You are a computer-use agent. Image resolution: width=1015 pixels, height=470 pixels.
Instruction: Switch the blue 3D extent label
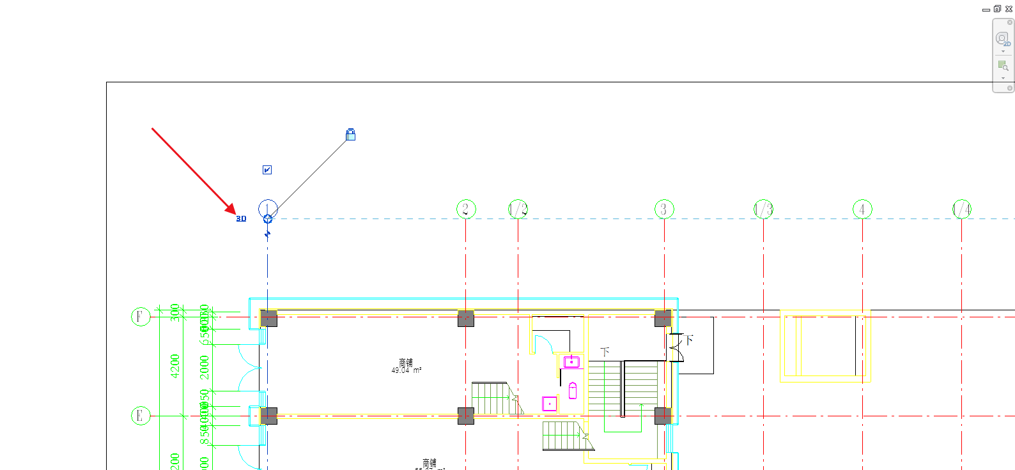click(241, 218)
